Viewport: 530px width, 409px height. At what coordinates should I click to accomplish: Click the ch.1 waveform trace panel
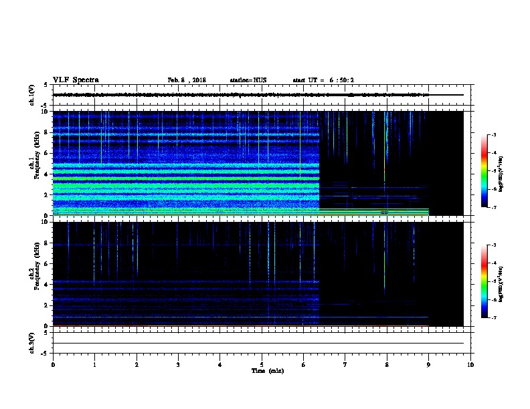pos(262,95)
